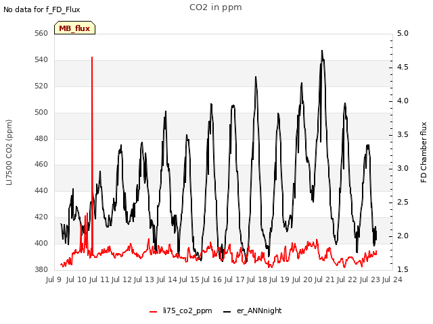
Task: Click the 'Jul 24' date label
Action: 392,279
